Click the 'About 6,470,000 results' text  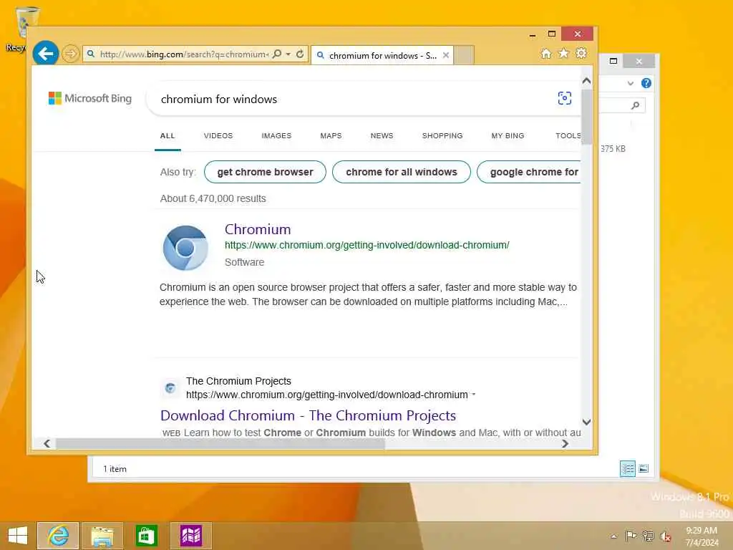(213, 198)
